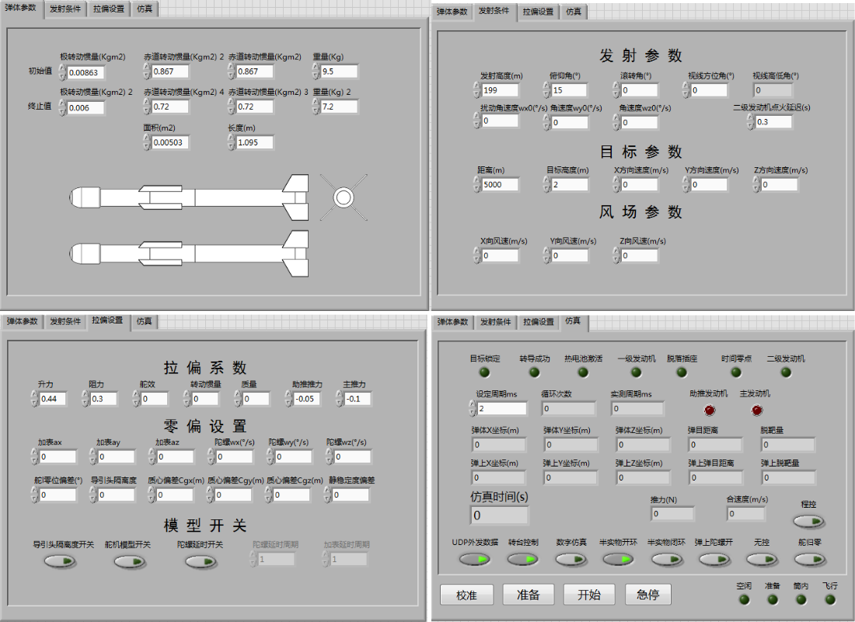Screen dimensions: 855x622
Task: Switch the 陀螺延时开关 toggle
Action: click(200, 561)
